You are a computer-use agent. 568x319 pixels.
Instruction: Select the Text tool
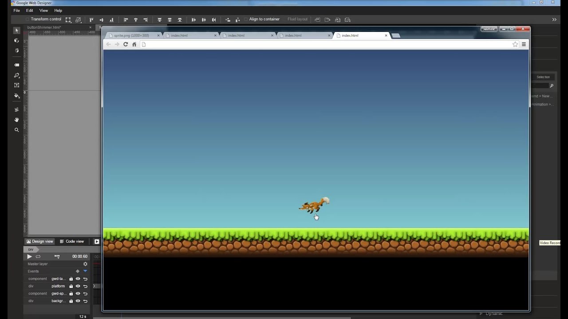point(17,85)
